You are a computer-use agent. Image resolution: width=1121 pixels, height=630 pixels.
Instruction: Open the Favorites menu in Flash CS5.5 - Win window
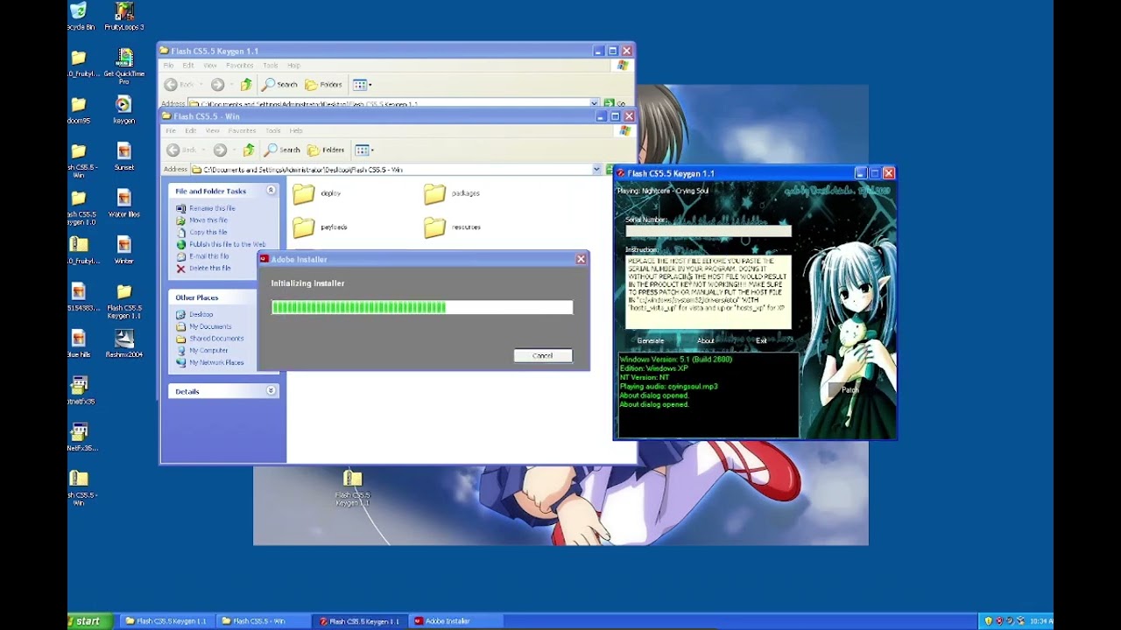pos(242,131)
